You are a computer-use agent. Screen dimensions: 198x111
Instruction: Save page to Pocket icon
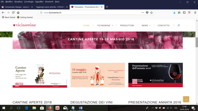point(147,13)
